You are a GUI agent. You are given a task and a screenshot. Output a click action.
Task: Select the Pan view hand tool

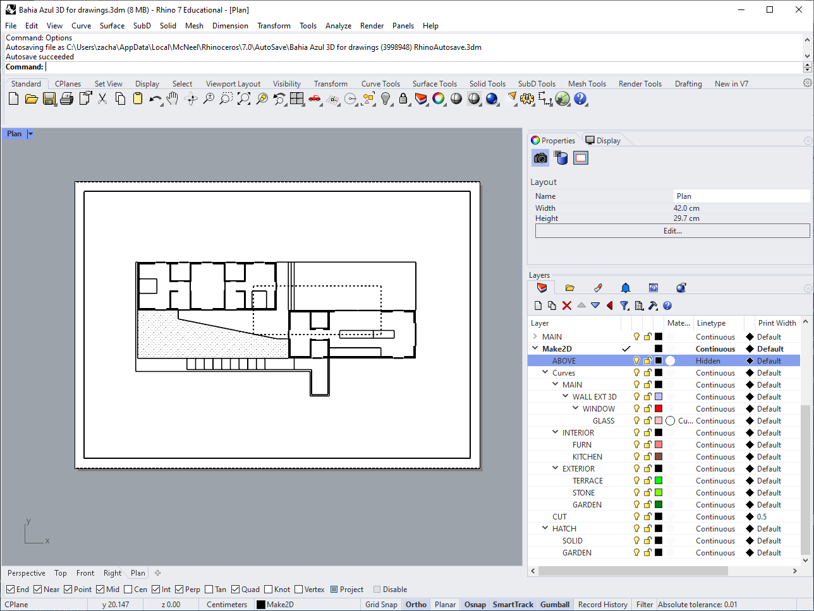click(173, 98)
